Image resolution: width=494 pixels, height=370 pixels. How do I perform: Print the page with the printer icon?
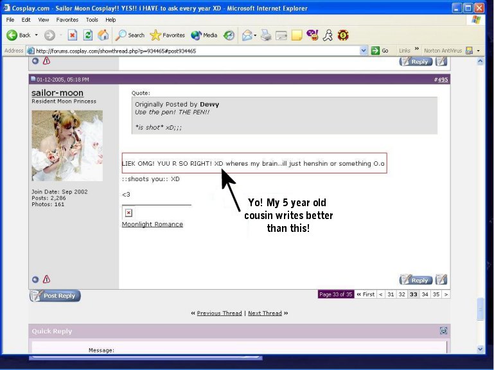tap(266, 35)
